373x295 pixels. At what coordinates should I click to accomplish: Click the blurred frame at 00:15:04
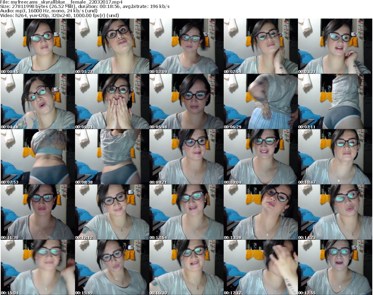[38, 267]
